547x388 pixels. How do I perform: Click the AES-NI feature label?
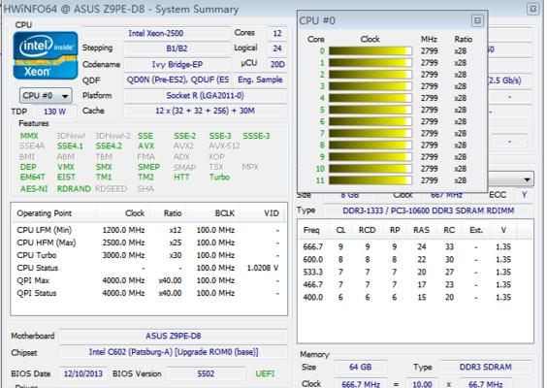34,189
